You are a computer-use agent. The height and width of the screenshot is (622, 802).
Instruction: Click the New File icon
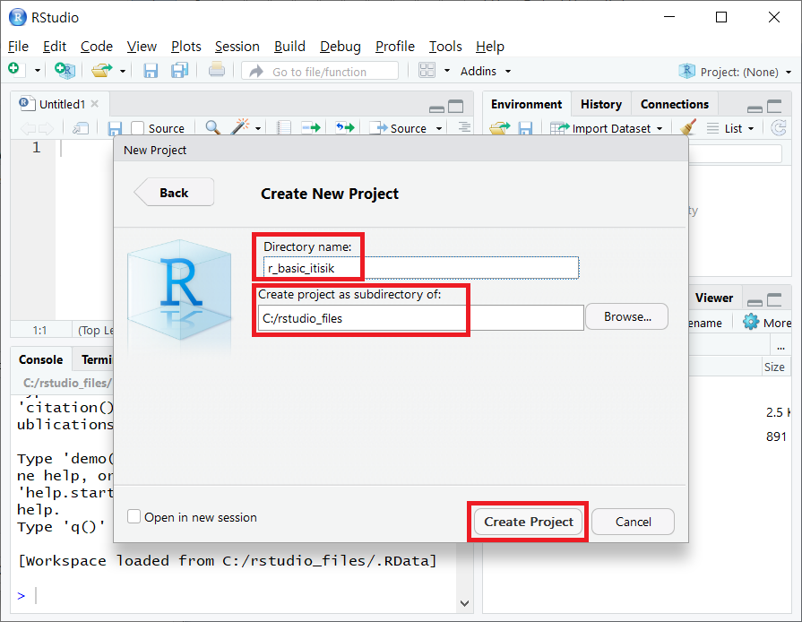coord(14,70)
